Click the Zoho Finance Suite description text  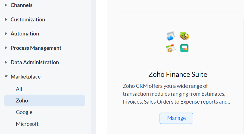click(x=177, y=93)
